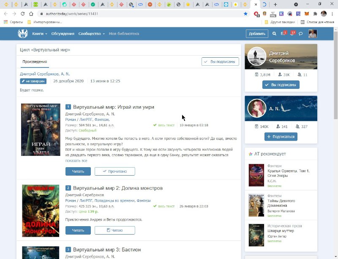Open the browser extensions puzzle icon
Image resolution: width=338 pixels, height=259 pixels.
(x=315, y=13)
